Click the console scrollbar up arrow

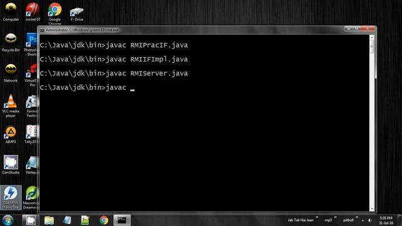tap(372, 38)
